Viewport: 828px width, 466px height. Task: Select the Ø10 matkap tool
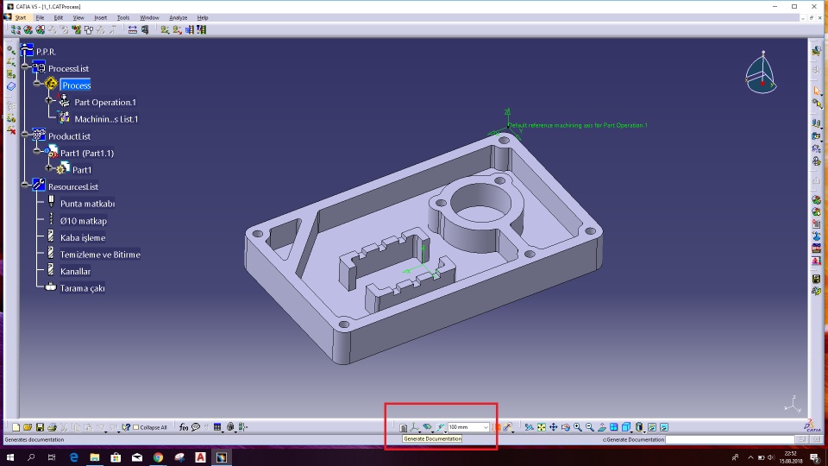pos(84,221)
